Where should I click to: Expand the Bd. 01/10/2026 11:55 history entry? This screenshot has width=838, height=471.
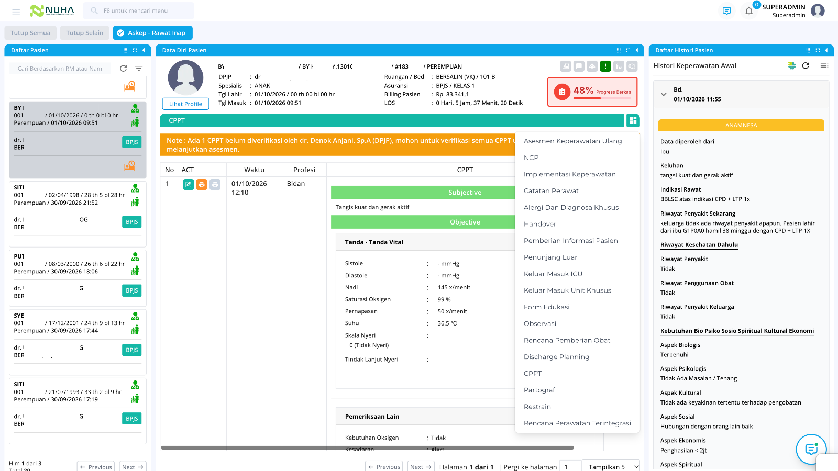(x=664, y=95)
